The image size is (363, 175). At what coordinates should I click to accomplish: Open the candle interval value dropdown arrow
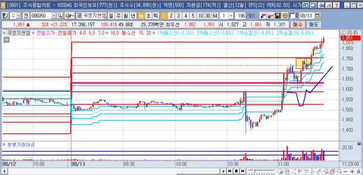tap(231, 16)
